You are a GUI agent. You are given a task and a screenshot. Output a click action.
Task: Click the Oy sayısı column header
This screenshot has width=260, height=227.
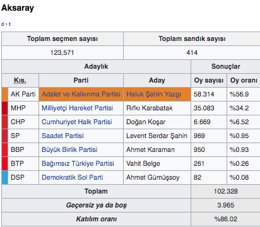click(209, 80)
